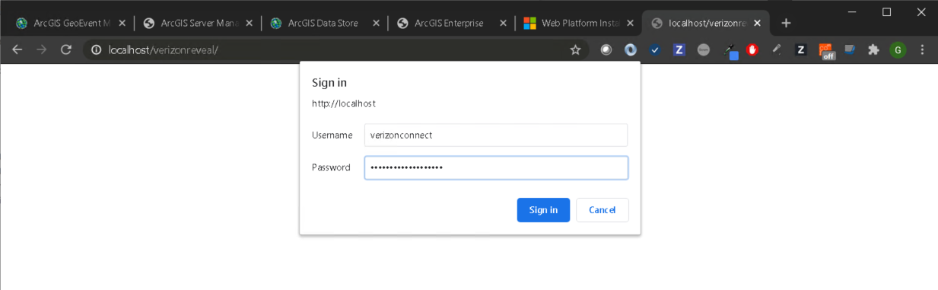Bookmark this page with the star icon
938x290 pixels.
pyautogui.click(x=575, y=49)
